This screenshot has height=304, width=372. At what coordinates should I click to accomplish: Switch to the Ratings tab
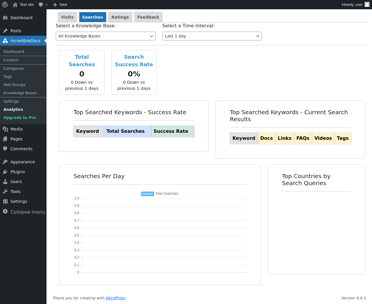pos(120,17)
